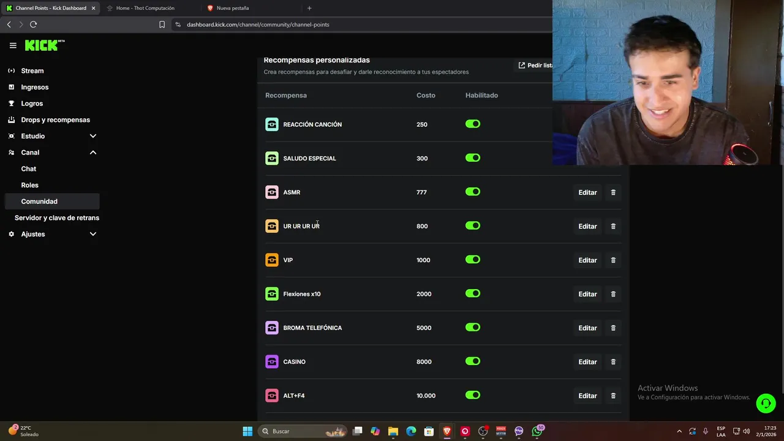Screen dimensions: 784x441
Task: Click trash icon for CASINO reward
Action: (613, 362)
